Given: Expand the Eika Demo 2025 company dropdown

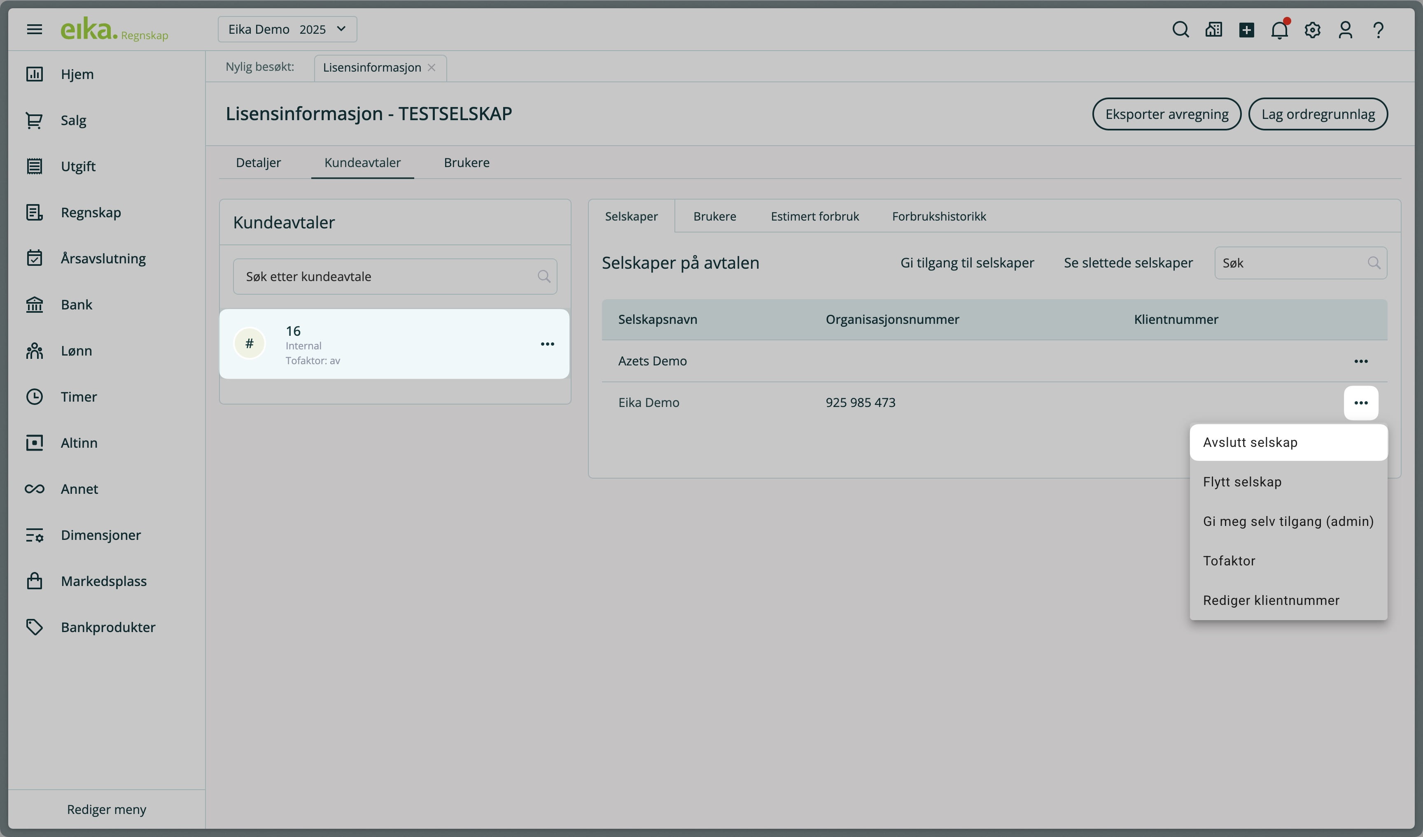Looking at the screenshot, I should 287,29.
